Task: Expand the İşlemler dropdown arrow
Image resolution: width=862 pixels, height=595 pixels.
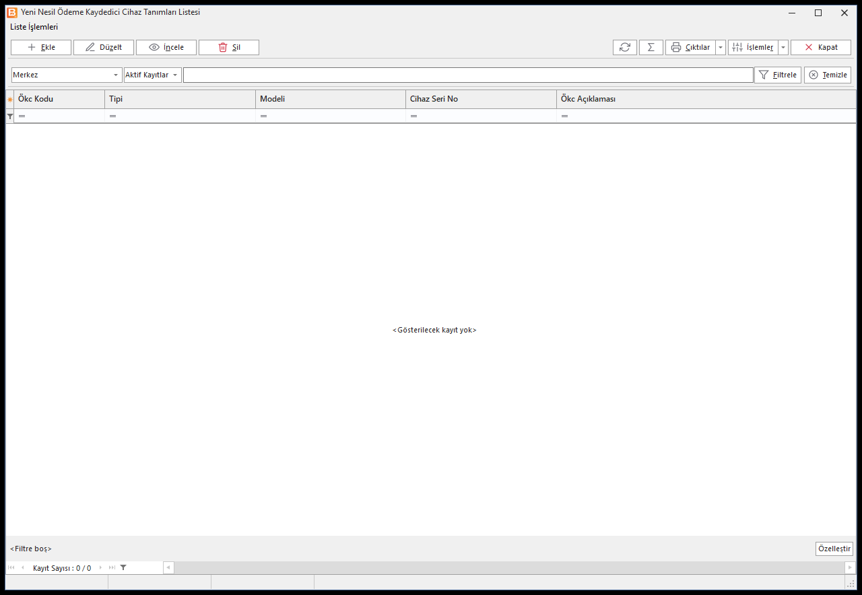Action: [x=783, y=47]
